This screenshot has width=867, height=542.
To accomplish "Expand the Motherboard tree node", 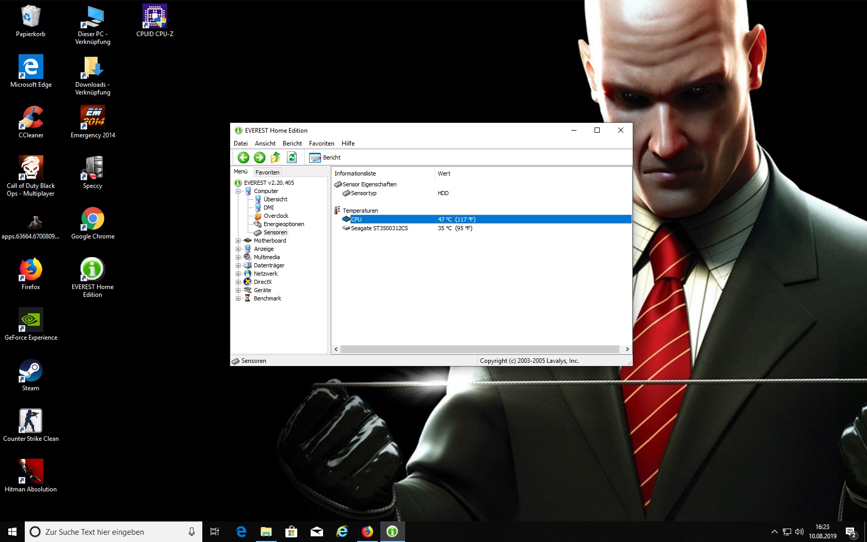I will tap(238, 241).
